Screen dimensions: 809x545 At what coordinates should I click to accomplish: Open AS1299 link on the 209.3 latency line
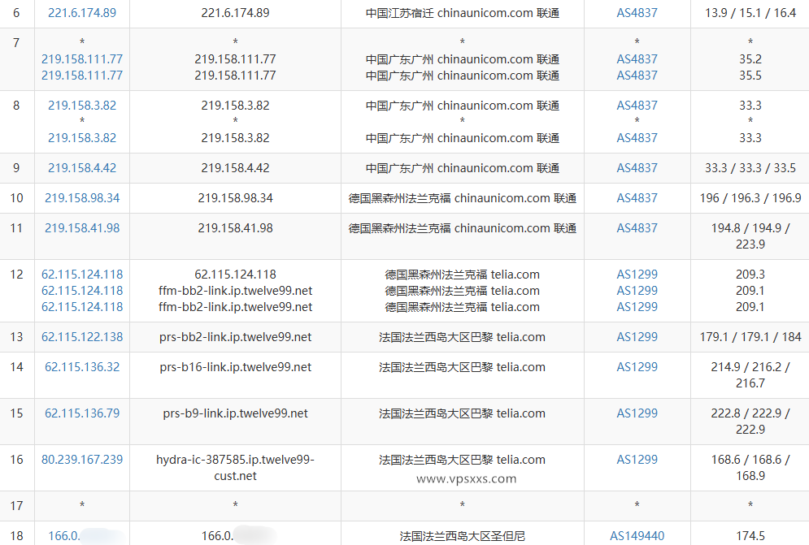(x=637, y=275)
